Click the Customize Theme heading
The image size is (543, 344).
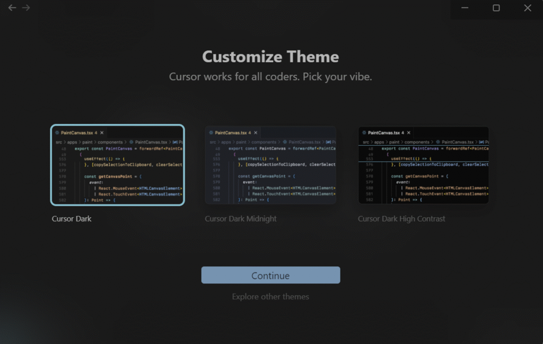pyautogui.click(x=270, y=57)
